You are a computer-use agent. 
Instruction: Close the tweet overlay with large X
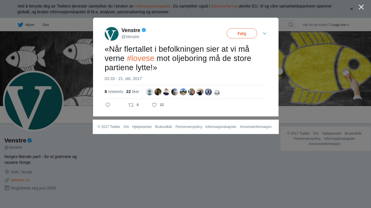pos(361,7)
